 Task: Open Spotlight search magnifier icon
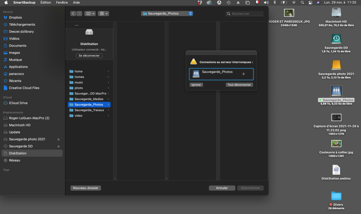click(x=302, y=3)
